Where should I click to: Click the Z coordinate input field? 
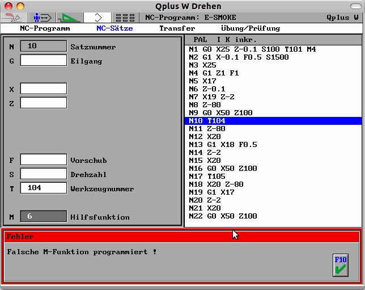[x=44, y=103]
